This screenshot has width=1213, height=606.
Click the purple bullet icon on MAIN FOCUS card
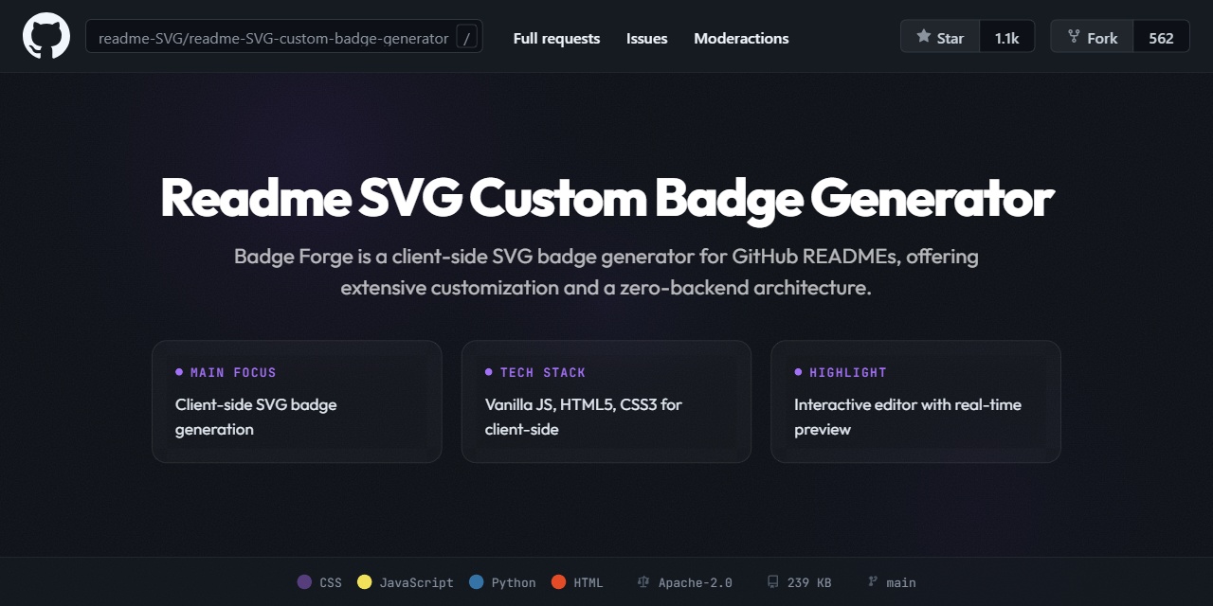[x=180, y=371]
